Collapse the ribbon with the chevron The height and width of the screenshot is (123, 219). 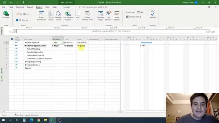pos(216,26)
